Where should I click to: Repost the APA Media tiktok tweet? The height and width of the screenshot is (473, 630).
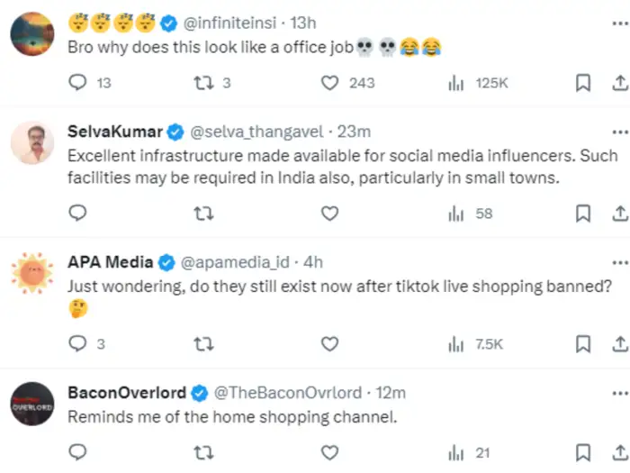pos(203,343)
